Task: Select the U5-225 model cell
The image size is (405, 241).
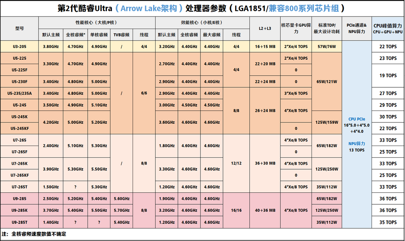Action: click(20, 58)
